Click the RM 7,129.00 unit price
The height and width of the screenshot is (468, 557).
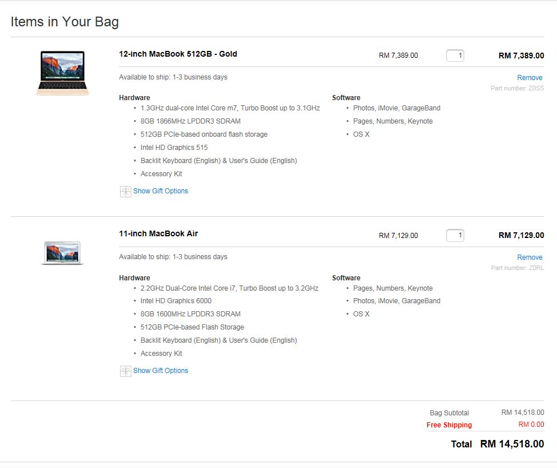pos(398,236)
